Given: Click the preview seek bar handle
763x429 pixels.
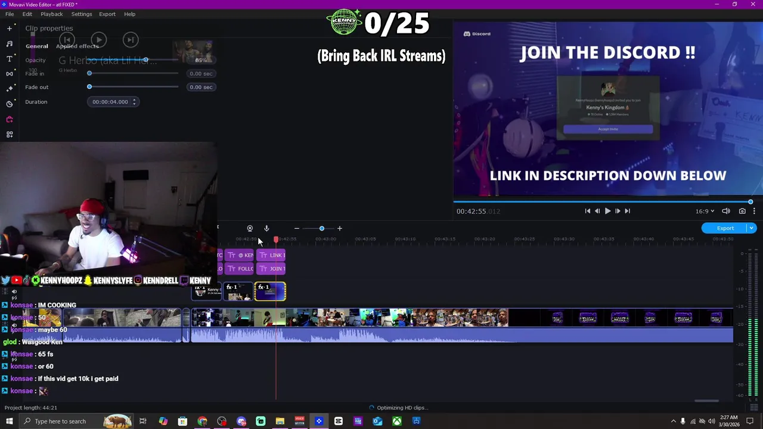Looking at the screenshot, I should pyautogui.click(x=750, y=202).
